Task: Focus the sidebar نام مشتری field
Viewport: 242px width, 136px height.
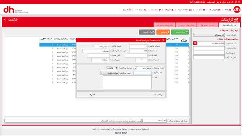Action: point(209,48)
